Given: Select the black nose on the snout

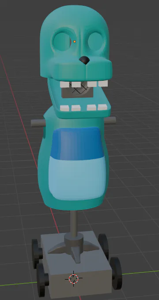Looking at the screenshot, I should (x=84, y=60).
